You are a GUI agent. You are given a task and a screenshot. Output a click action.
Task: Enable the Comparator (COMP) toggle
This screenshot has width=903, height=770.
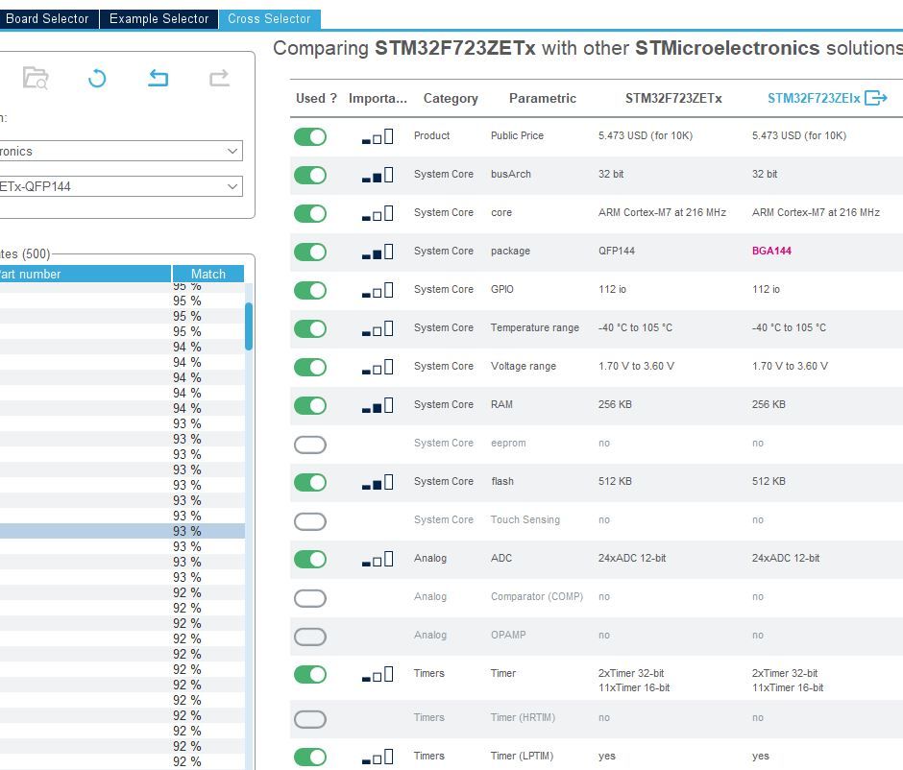coord(310,598)
